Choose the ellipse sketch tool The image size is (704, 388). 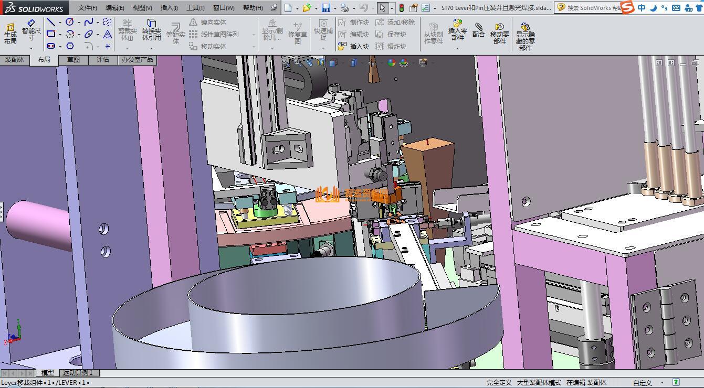(x=88, y=34)
